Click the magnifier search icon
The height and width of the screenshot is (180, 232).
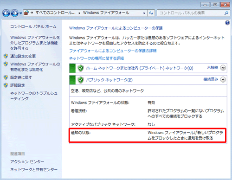coord(226,13)
